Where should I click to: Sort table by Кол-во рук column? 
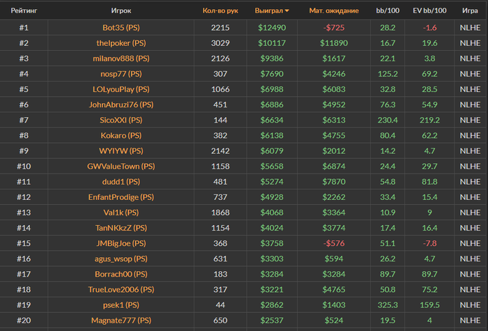pos(220,11)
